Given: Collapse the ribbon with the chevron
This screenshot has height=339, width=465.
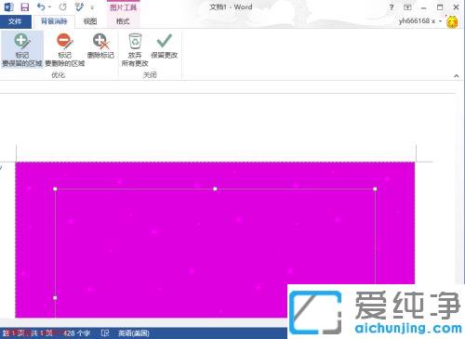Looking at the screenshot, I should click(457, 75).
